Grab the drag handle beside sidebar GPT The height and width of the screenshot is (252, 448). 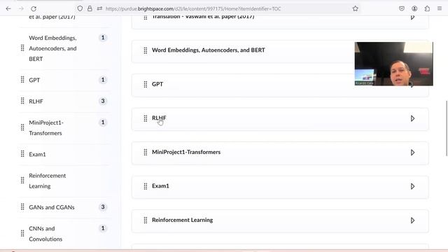click(22, 80)
